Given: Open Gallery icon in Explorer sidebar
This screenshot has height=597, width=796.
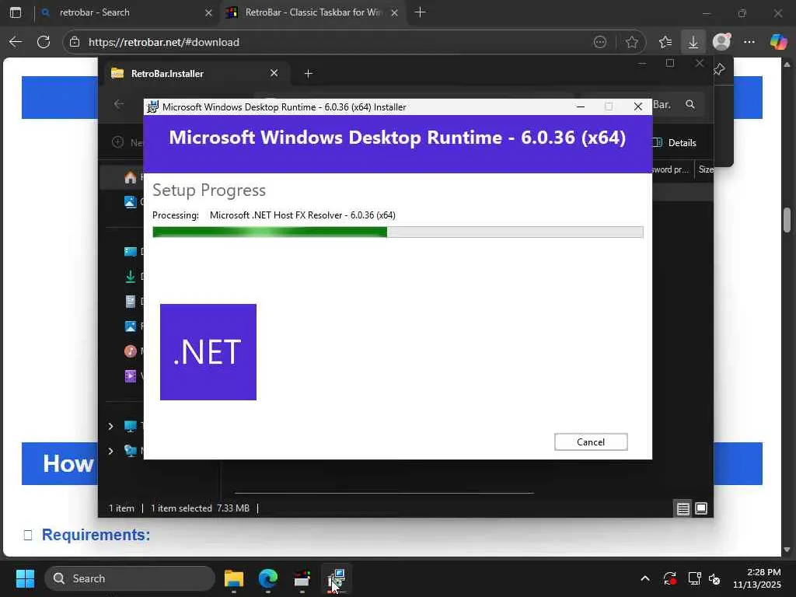Looking at the screenshot, I should 131,202.
